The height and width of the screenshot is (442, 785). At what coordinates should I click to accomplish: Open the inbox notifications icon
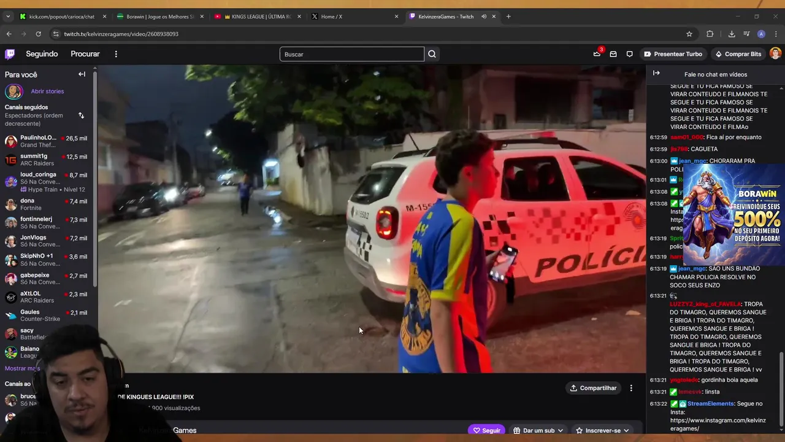click(x=613, y=54)
